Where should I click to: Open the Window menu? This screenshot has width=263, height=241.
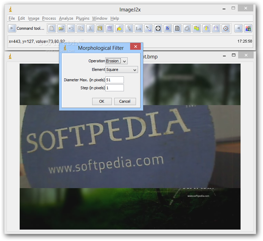tap(100, 18)
